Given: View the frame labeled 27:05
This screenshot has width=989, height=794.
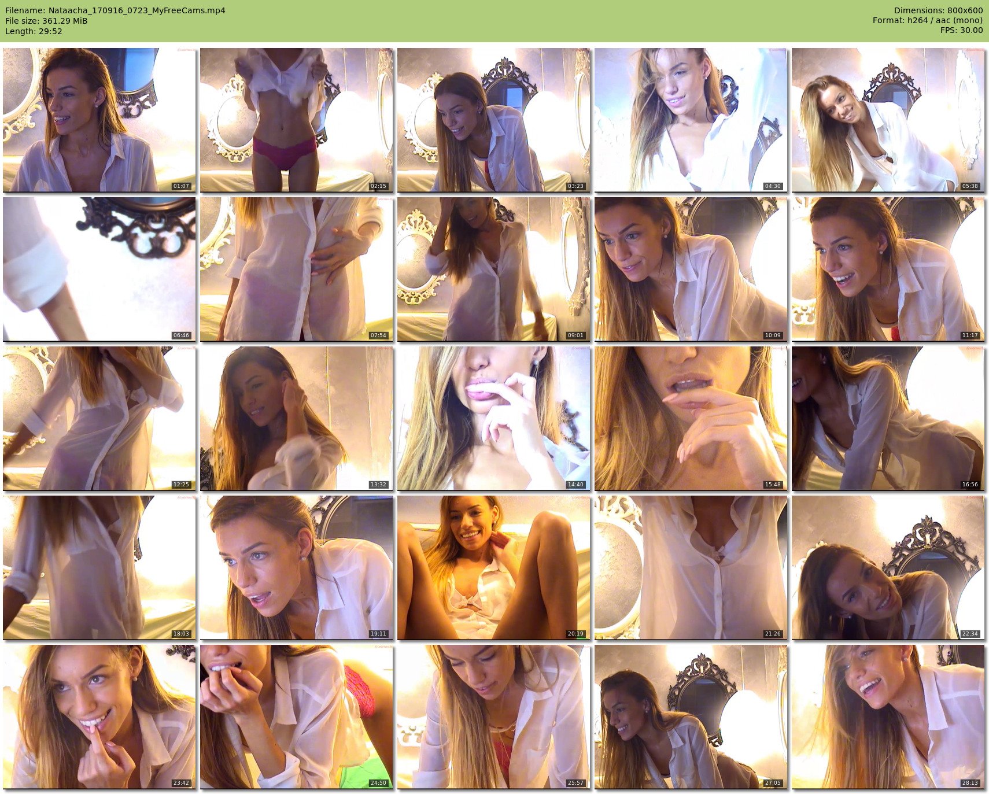Looking at the screenshot, I should click(691, 717).
